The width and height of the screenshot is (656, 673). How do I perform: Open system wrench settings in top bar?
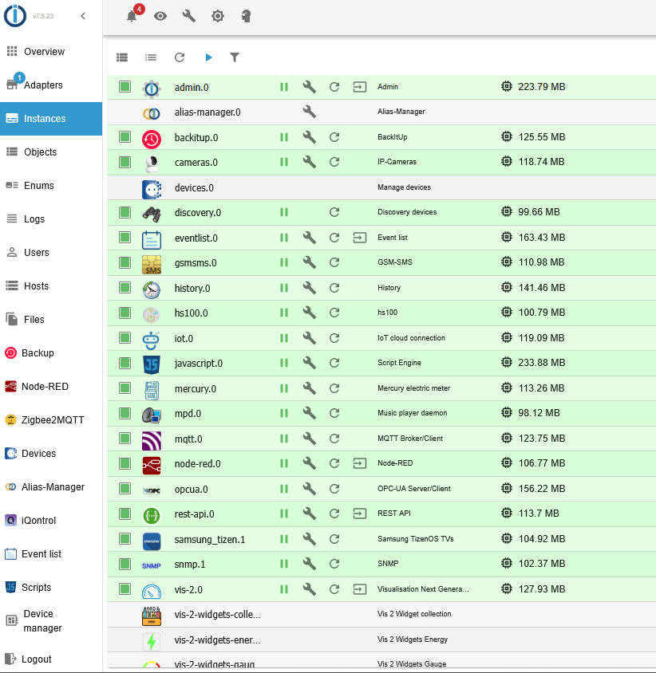(189, 16)
